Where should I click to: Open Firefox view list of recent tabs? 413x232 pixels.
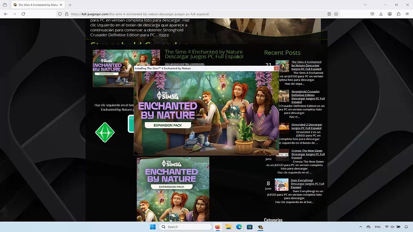tap(5, 5)
